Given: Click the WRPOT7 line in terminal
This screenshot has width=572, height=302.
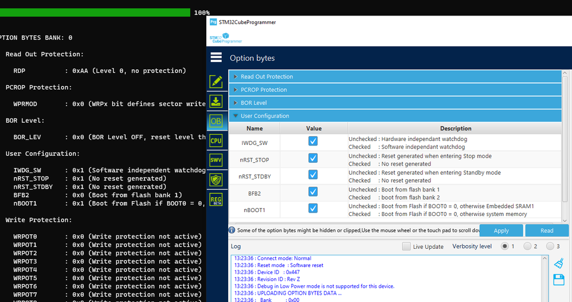Looking at the screenshot, I should (x=107, y=295).
